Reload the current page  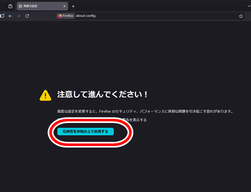(27, 16)
